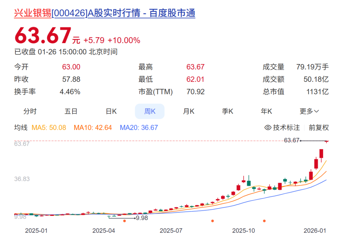Switch to the 五日 chart tab
Screen dimensions: 348x241
click(x=71, y=111)
